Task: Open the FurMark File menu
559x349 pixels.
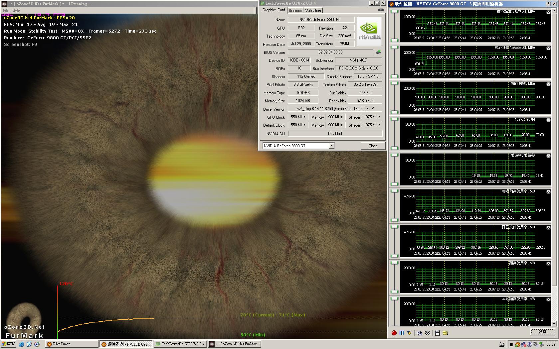Action: pos(6,10)
